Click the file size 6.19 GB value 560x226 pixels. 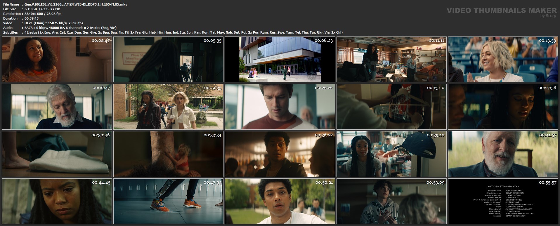tap(42, 9)
